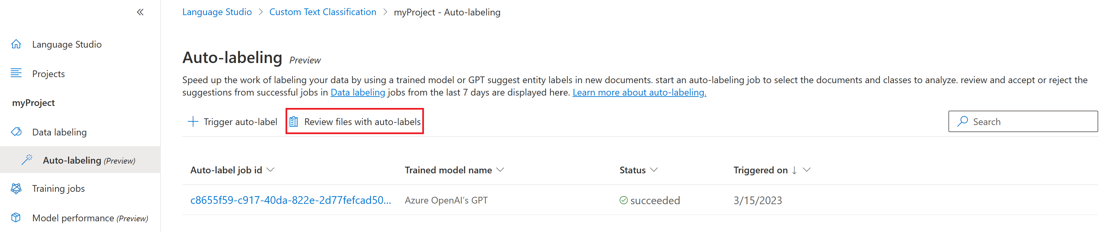Open Learn more about auto-labeling link
Image resolution: width=1118 pixels, height=232 pixels.
(x=639, y=92)
